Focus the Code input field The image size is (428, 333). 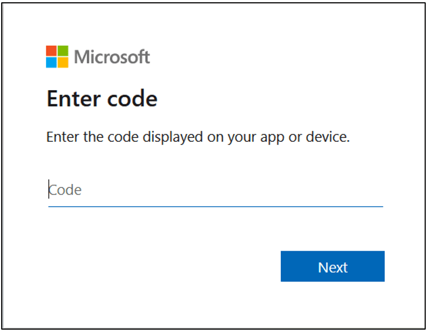[215, 190]
